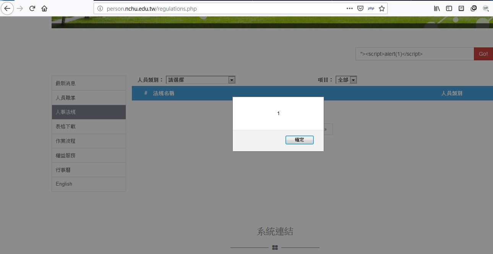493x254 pixels.
Task: Save page to Pocket
Action: coord(360,8)
